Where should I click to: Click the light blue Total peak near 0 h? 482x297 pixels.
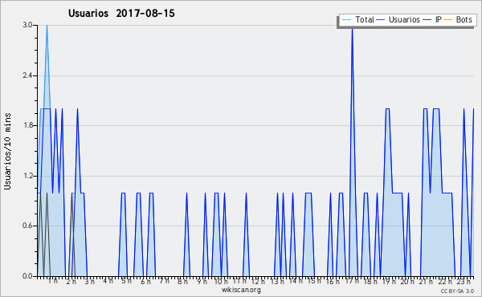[x=47, y=26]
